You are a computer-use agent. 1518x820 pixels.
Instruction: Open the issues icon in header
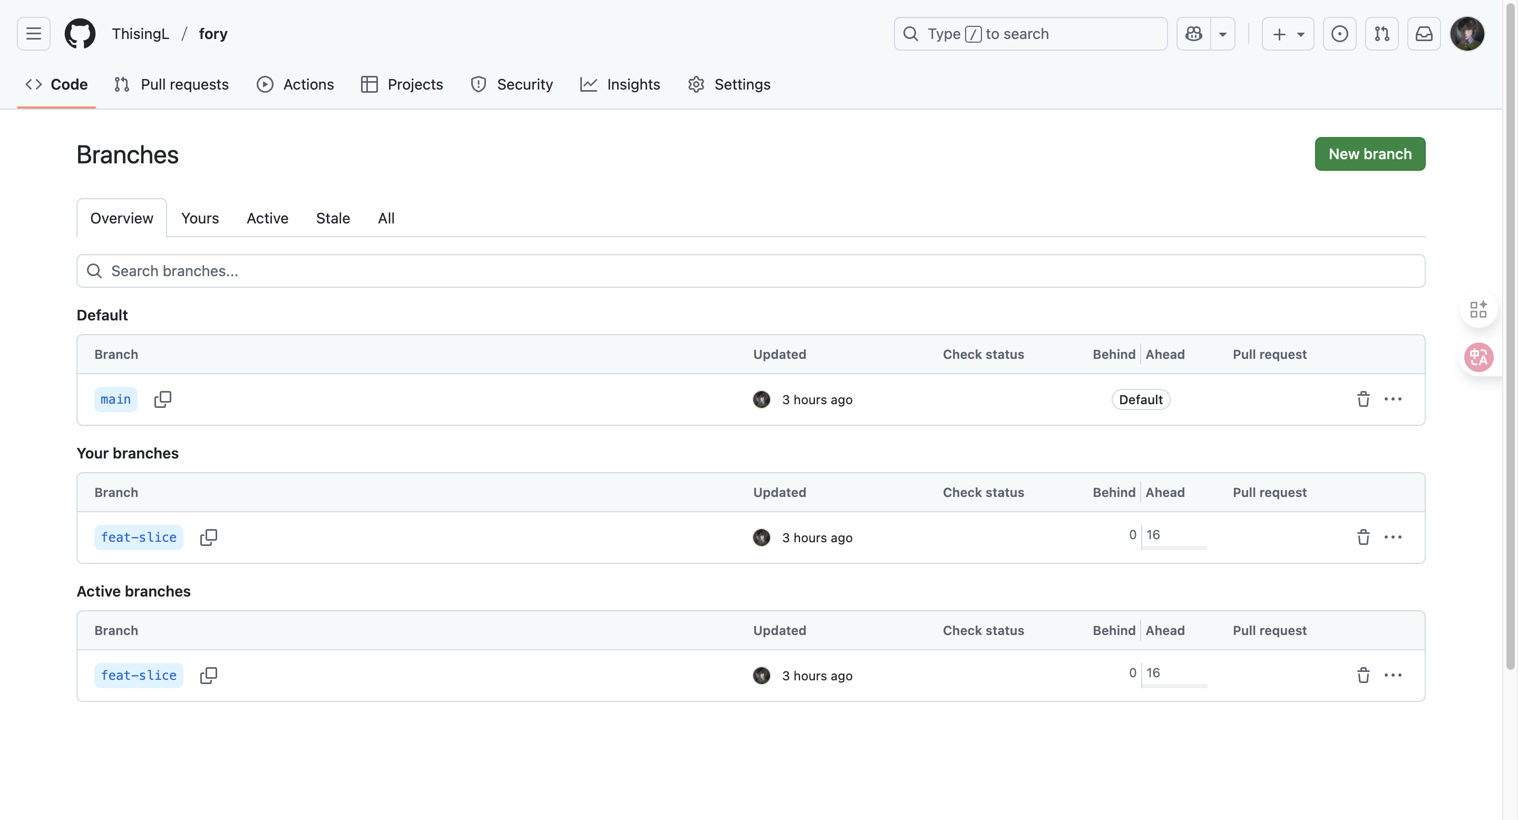[1339, 34]
